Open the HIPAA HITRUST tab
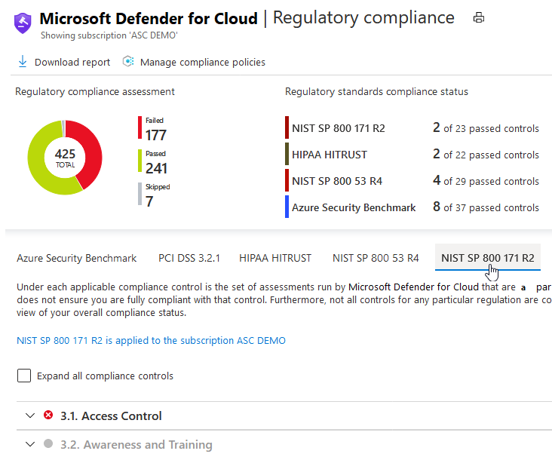Screen dimensions: 552x457 point(275,258)
